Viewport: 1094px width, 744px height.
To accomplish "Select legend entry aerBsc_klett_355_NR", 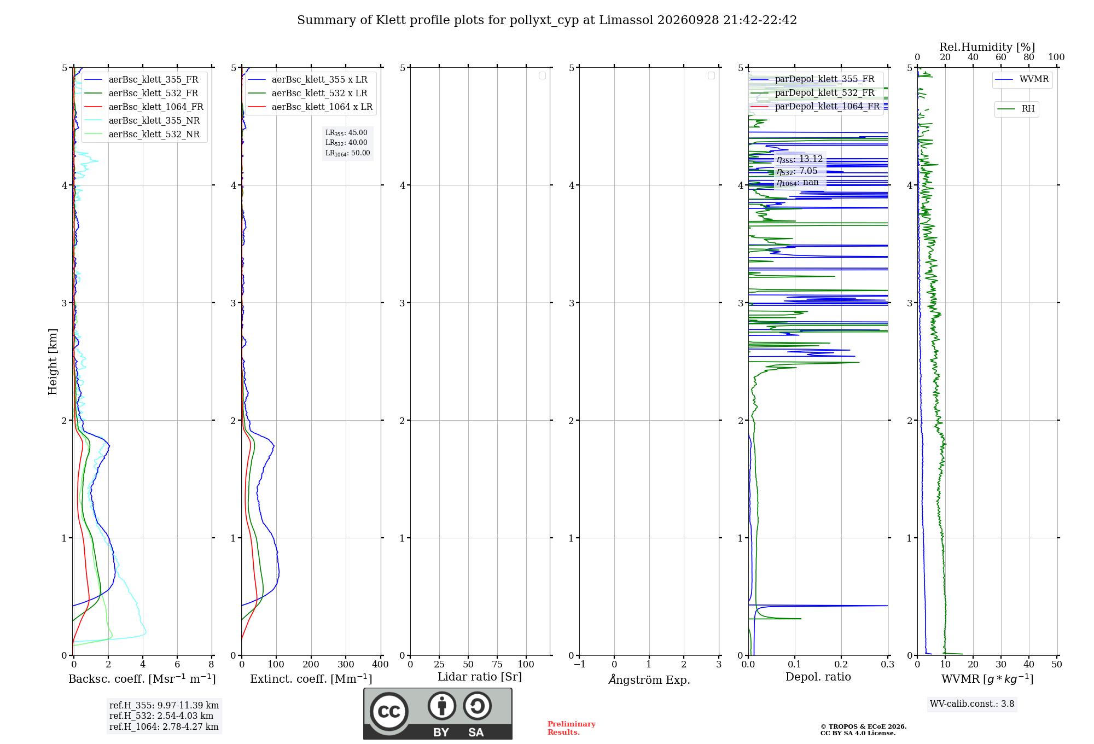I will [x=144, y=121].
